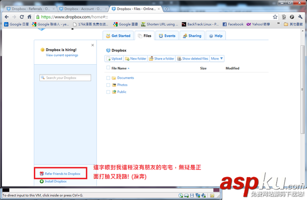Open the Yahoo bookmark

tap(258, 24)
